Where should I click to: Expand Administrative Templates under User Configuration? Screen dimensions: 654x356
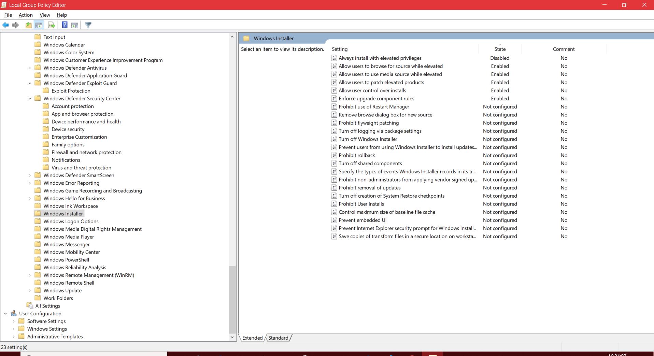coord(14,337)
